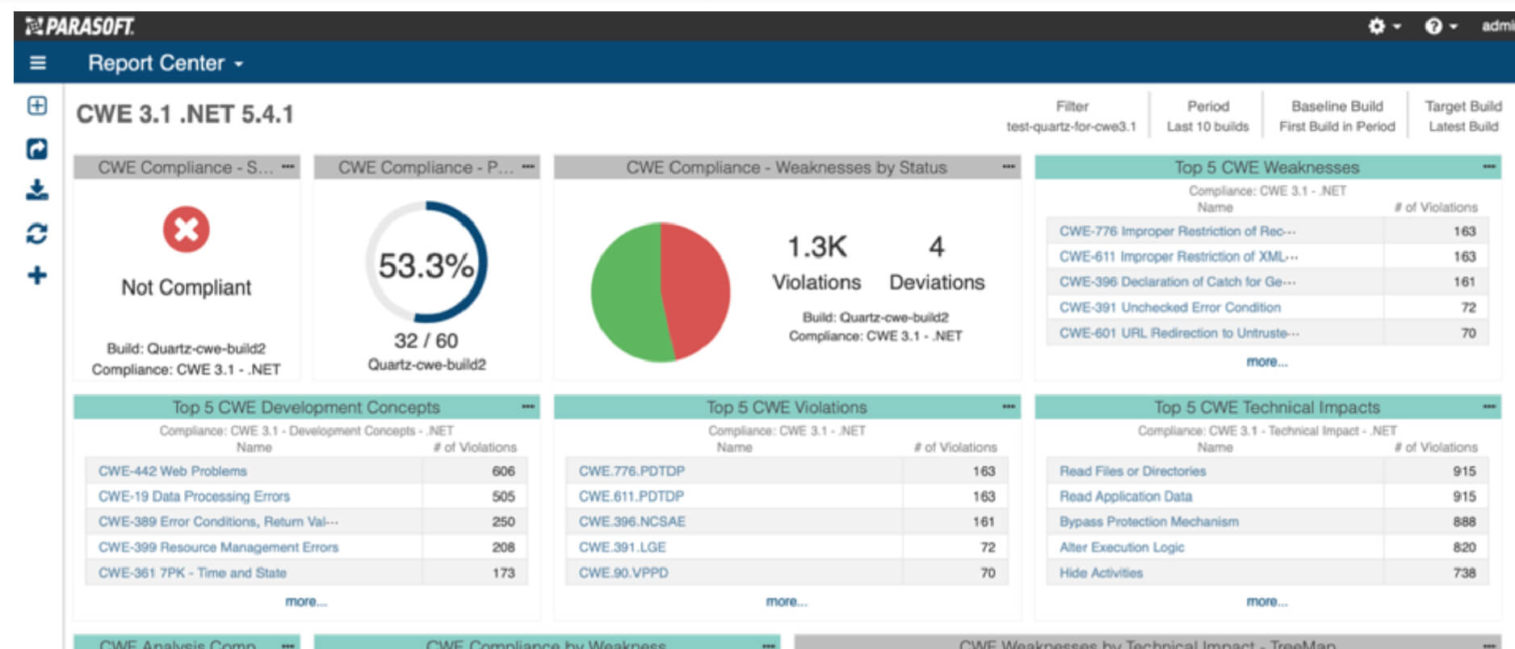Open Weaknesses by Status widget options menu
This screenshot has width=1515, height=649.
coord(1008,167)
